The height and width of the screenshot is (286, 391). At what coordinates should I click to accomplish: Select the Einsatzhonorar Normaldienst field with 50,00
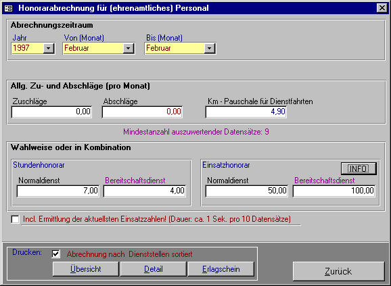(x=247, y=191)
